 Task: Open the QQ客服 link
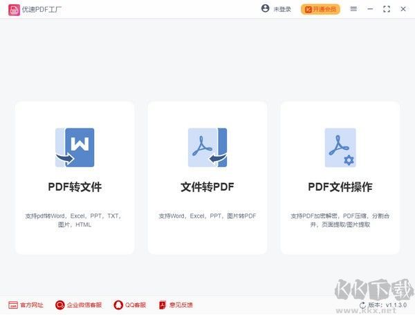(136, 305)
